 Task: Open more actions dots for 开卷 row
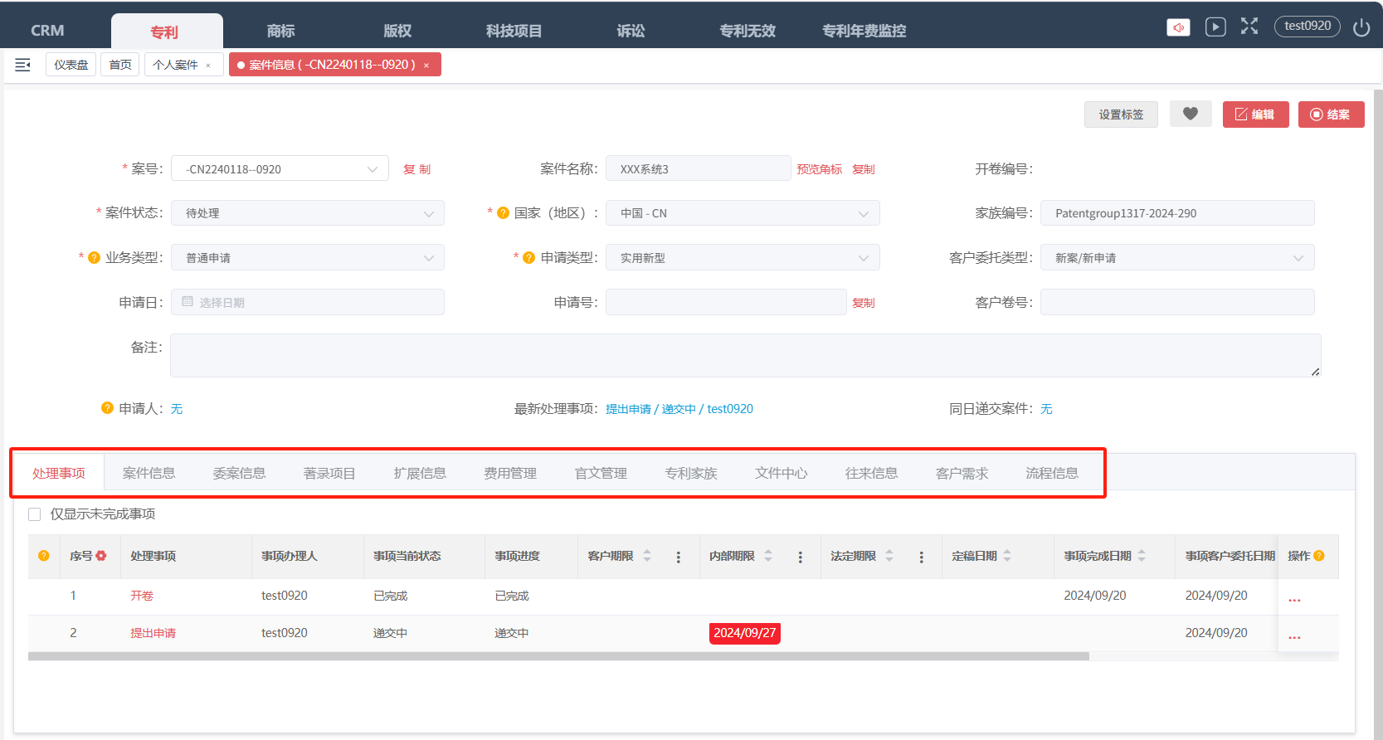pos(1294,599)
